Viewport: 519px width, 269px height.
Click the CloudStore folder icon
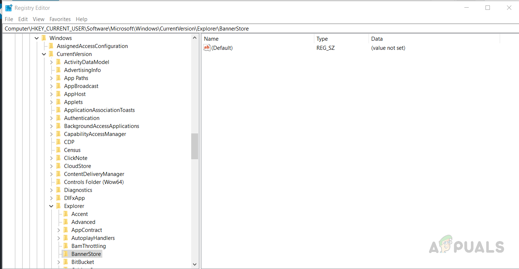pyautogui.click(x=59, y=166)
